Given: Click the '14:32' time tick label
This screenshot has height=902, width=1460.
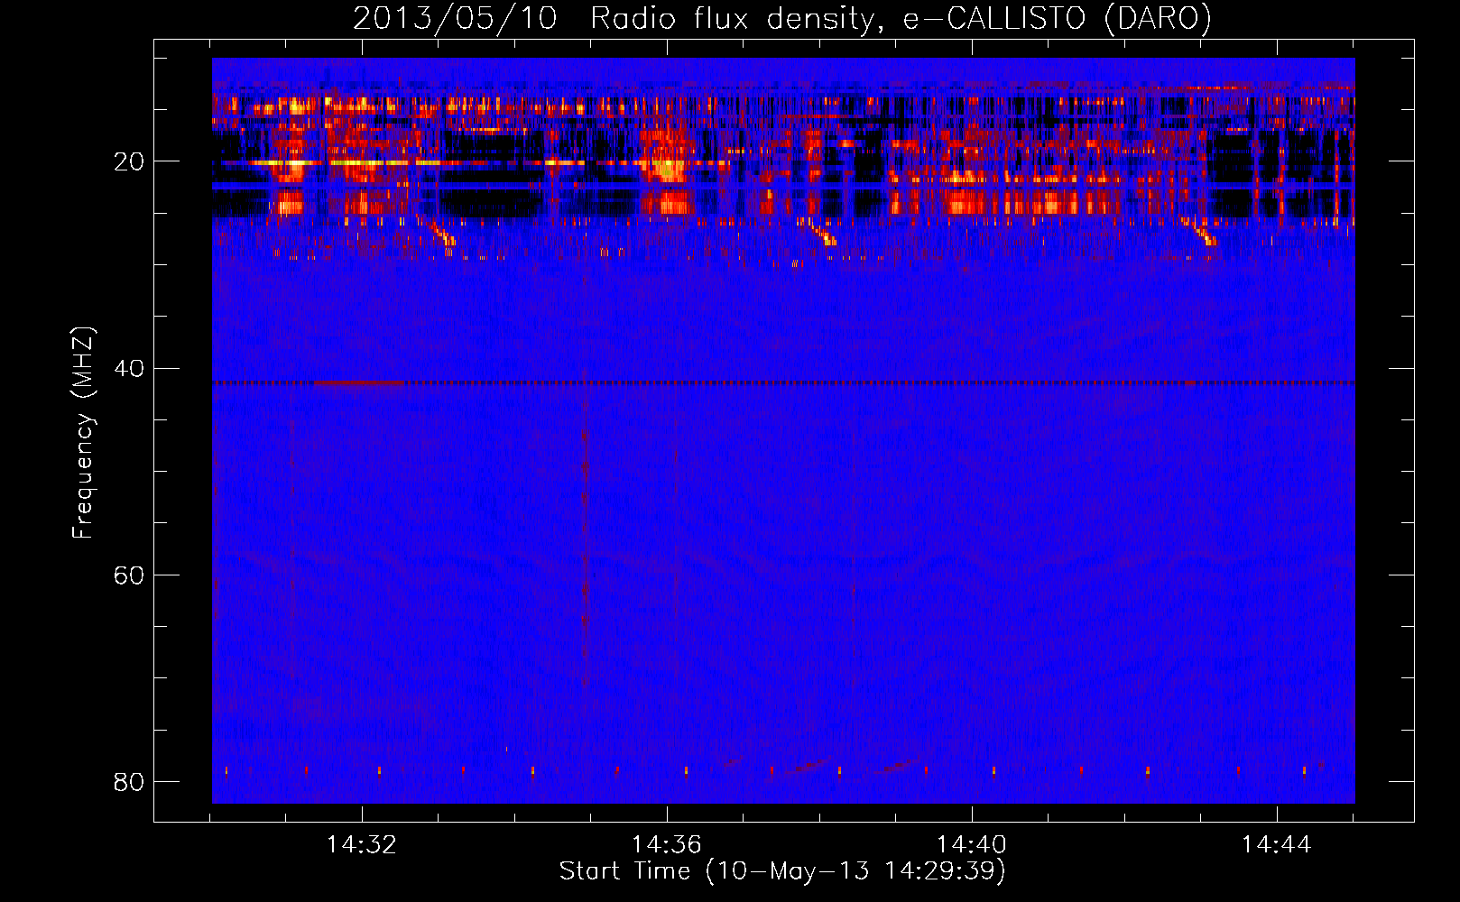Looking at the screenshot, I should coord(361,845).
